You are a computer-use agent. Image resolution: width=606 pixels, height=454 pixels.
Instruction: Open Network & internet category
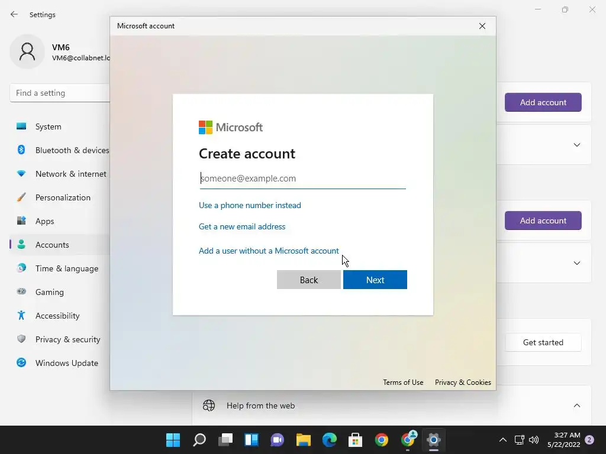60,174
